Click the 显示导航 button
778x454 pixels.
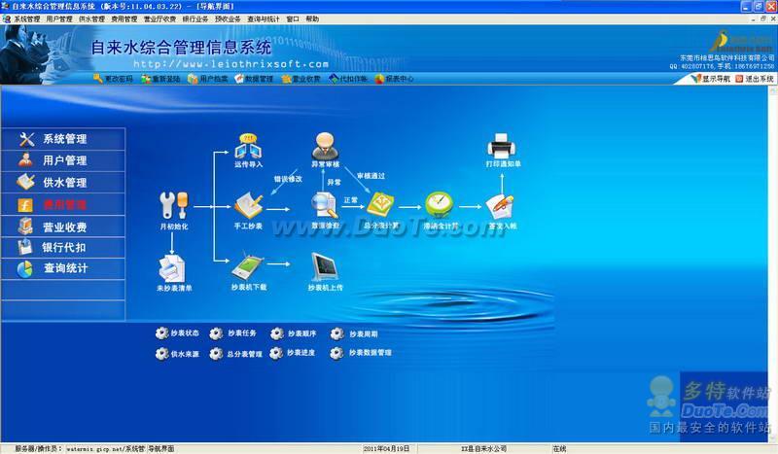(x=711, y=79)
